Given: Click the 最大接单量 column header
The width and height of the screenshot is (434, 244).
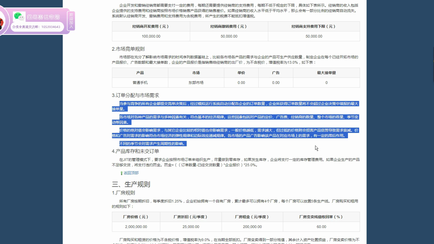Looking at the screenshot, I should (326, 73).
